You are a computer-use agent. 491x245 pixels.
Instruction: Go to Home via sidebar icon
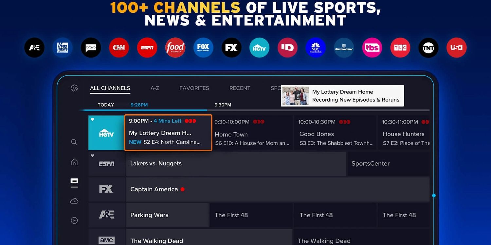(x=74, y=162)
